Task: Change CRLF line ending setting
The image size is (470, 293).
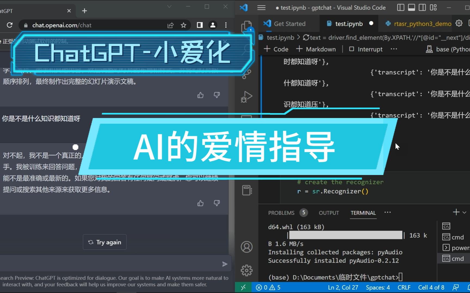Action: [404, 287]
